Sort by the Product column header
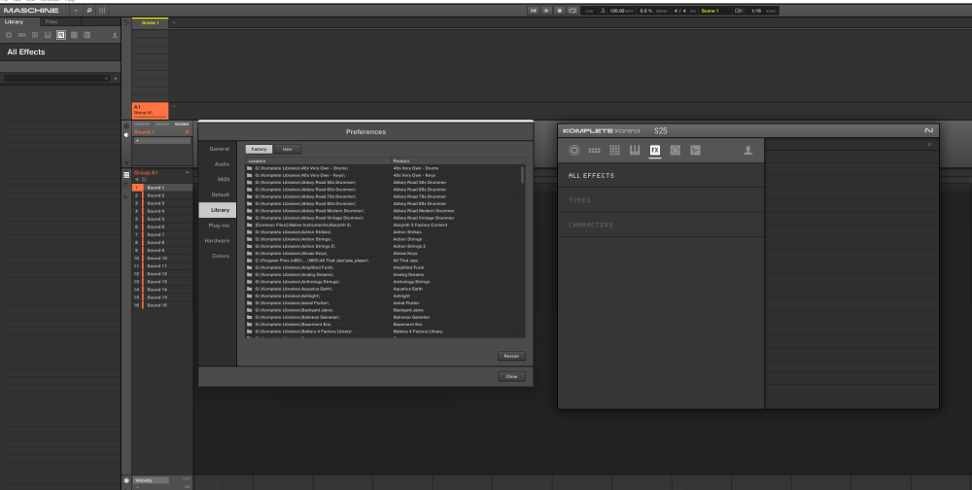This screenshot has width=972, height=490. [x=456, y=161]
